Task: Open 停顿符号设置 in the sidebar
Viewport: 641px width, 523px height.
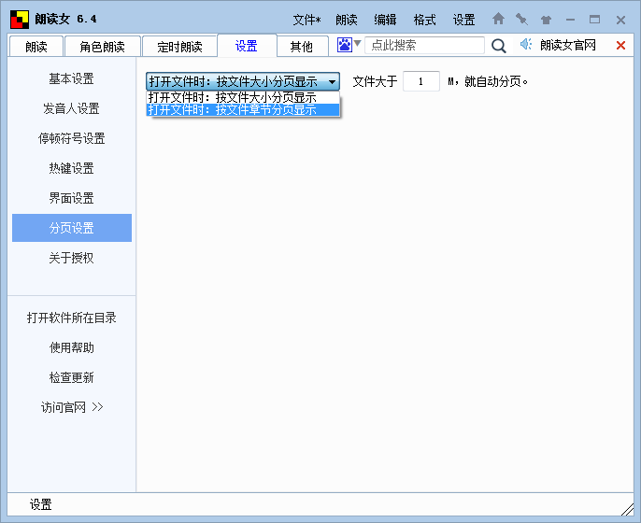Action: coord(72,138)
